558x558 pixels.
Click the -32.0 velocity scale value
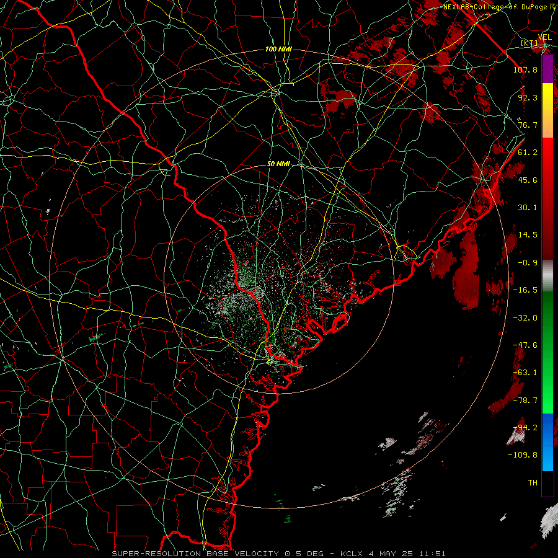(x=525, y=318)
